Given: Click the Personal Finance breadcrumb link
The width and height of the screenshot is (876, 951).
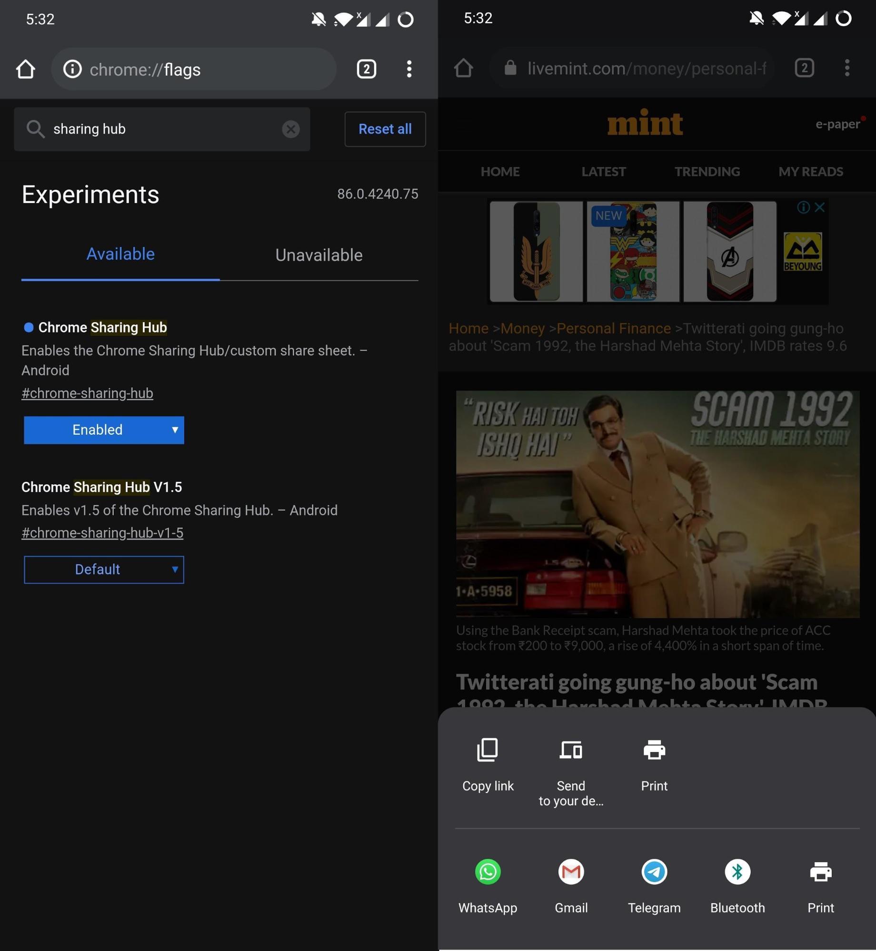Looking at the screenshot, I should (614, 328).
